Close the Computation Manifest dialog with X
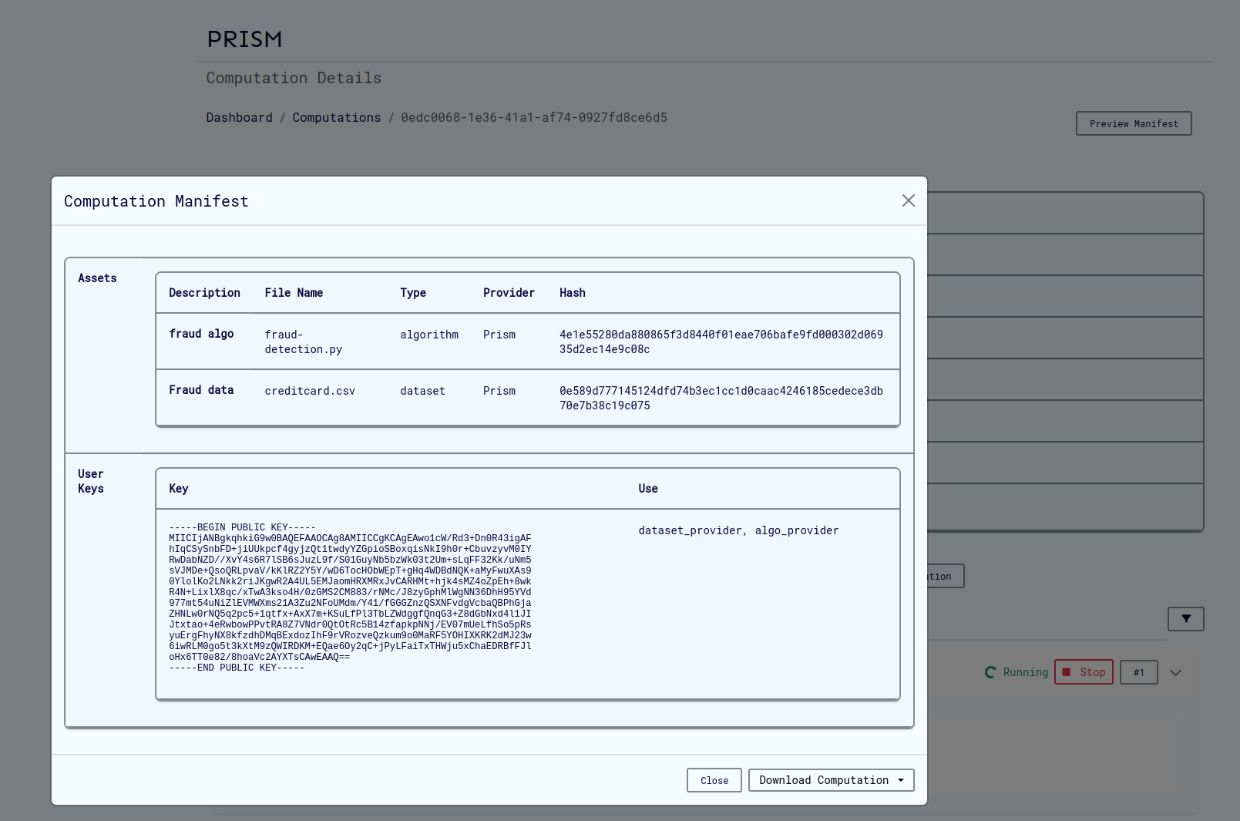The height and width of the screenshot is (821, 1240). 909,200
